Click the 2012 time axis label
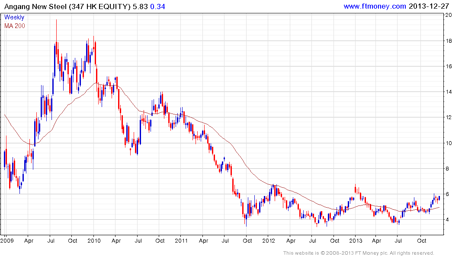The image size is (465, 259). [x=269, y=240]
